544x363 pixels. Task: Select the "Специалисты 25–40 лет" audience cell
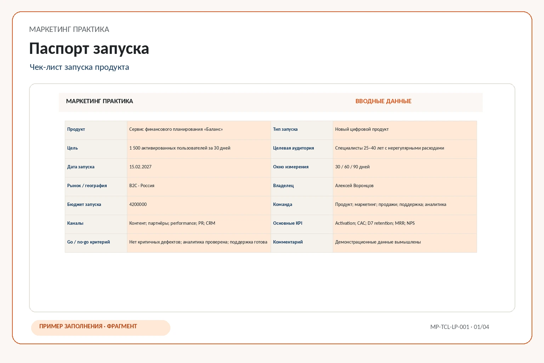point(405,149)
